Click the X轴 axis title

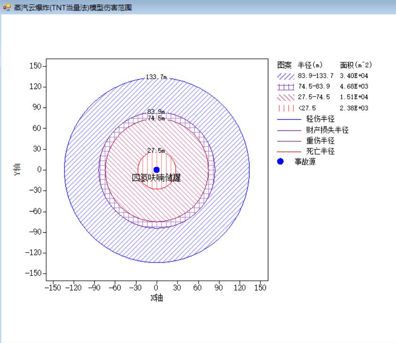pyautogui.click(x=157, y=298)
